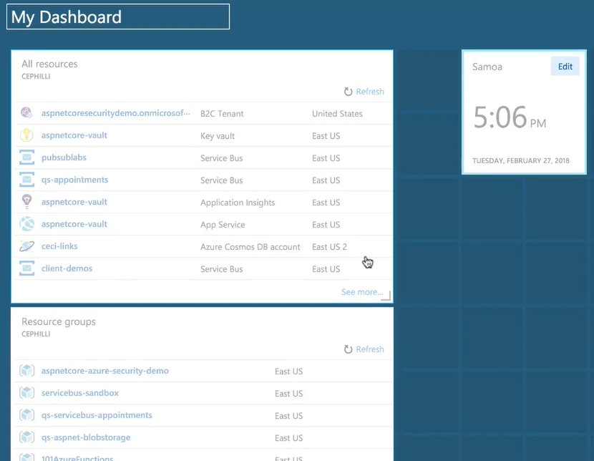Refresh the Resource groups tile
Viewport: 594px width, 461px height.
pos(364,349)
